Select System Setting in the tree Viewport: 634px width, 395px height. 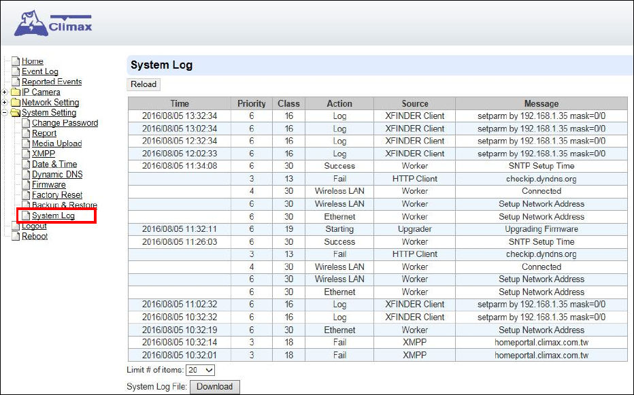(x=49, y=113)
